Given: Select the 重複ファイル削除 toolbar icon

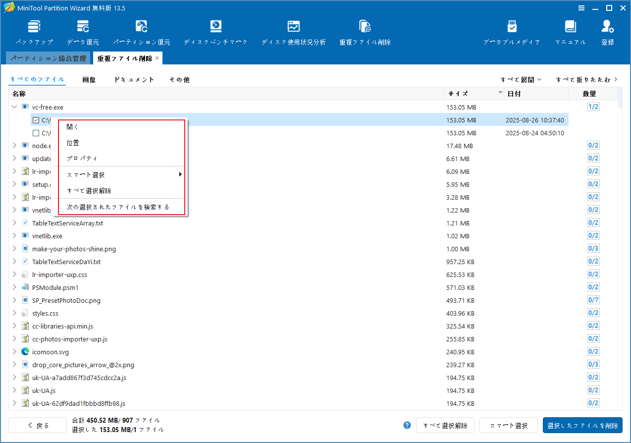Looking at the screenshot, I should (x=365, y=31).
